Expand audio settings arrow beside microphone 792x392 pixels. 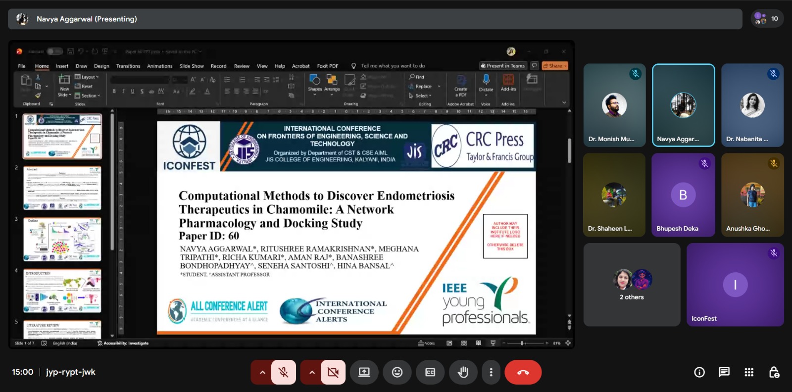point(262,372)
